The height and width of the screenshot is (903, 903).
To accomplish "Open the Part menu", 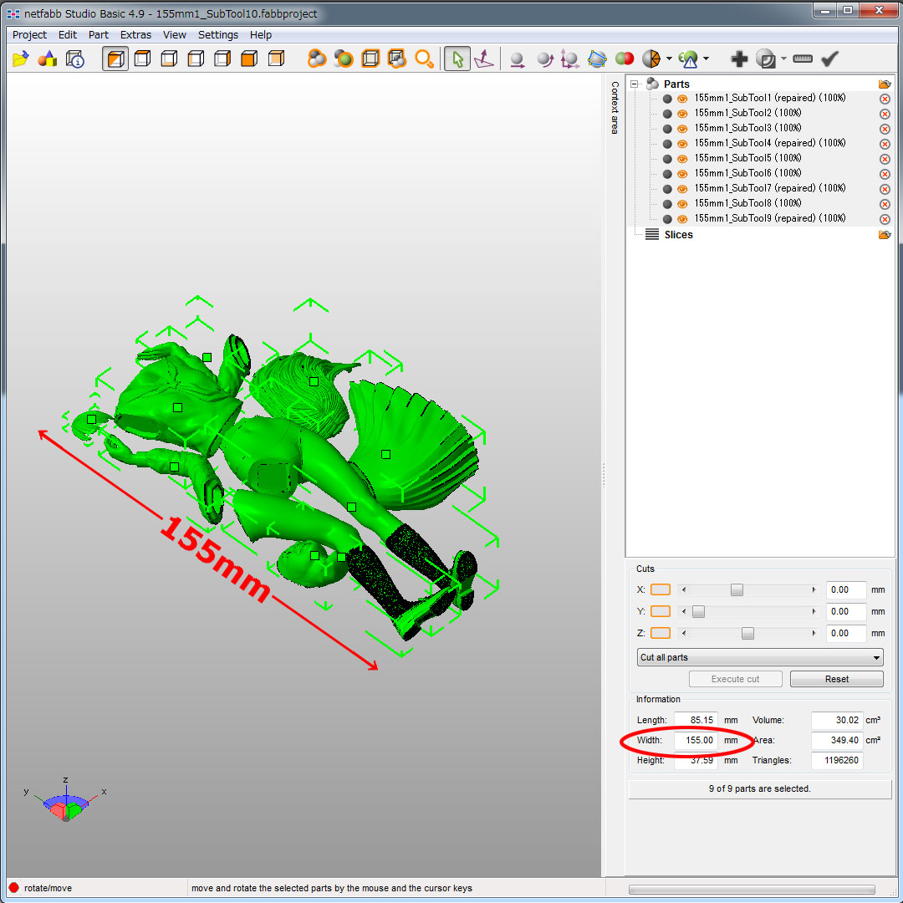I will pos(99,34).
